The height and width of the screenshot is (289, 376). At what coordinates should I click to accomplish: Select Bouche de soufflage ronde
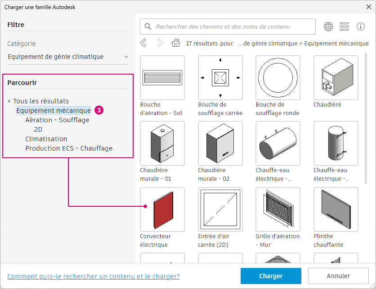(x=278, y=78)
